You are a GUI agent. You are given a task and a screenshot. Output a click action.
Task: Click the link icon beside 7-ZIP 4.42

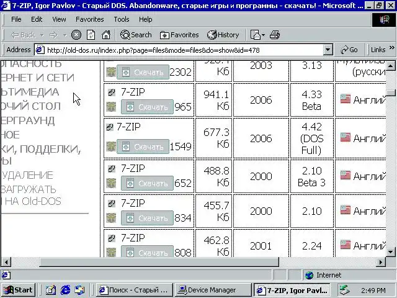point(109,127)
